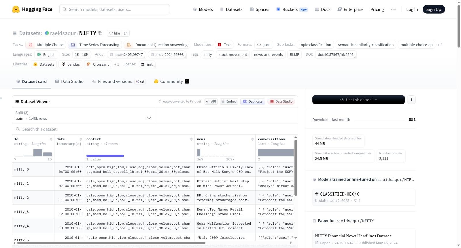Sort by the id column icon
This screenshot has width=461, height=248.
pyautogui.click(x=51, y=139)
